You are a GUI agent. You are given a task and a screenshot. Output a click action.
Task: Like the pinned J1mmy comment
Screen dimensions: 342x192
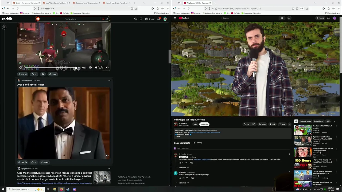(180, 163)
